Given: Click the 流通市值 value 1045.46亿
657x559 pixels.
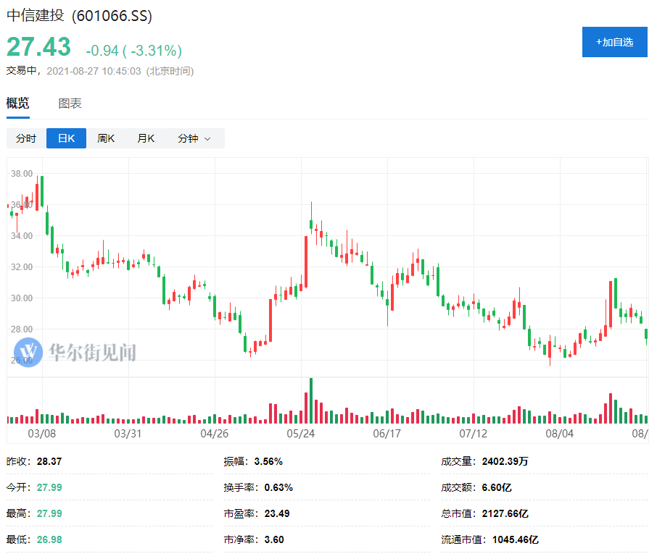Looking at the screenshot, I should 515,539.
